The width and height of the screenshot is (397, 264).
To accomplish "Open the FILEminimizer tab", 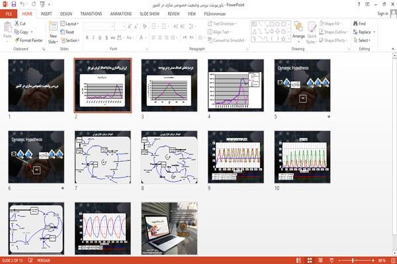I will pos(215,14).
